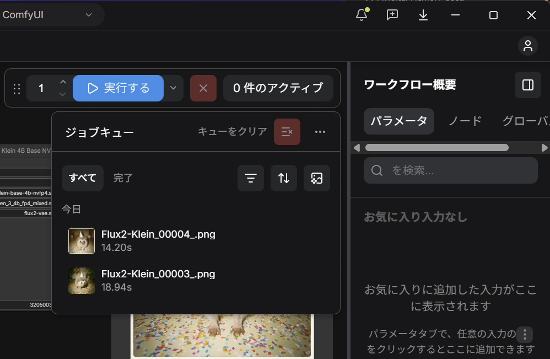
Task: Decrease batch count with down arrow
Action: point(63,94)
